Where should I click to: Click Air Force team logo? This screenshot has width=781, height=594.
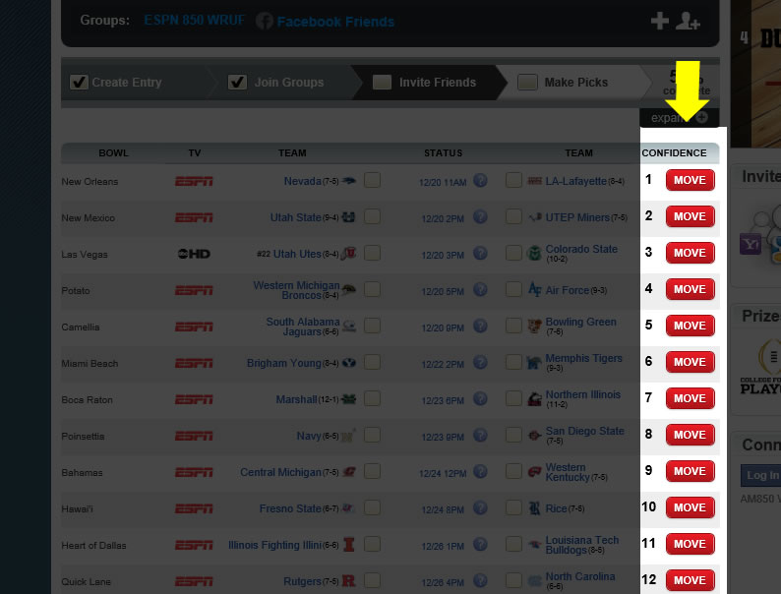pyautogui.click(x=534, y=289)
